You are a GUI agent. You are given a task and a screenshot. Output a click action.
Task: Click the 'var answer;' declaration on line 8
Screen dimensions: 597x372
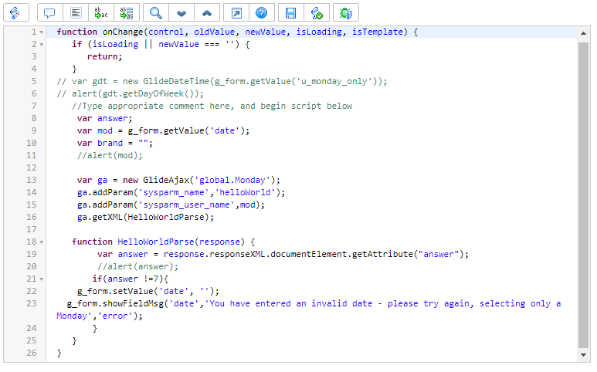[104, 118]
